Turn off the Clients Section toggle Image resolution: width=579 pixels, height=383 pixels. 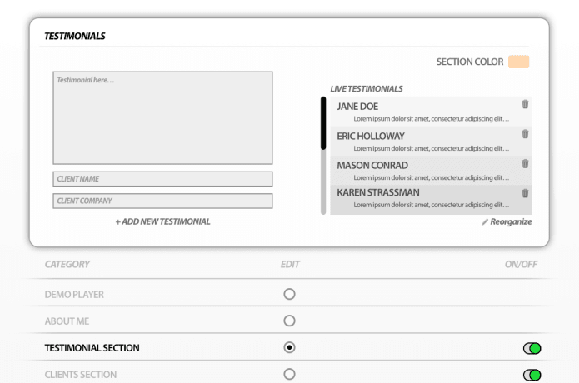(x=532, y=375)
